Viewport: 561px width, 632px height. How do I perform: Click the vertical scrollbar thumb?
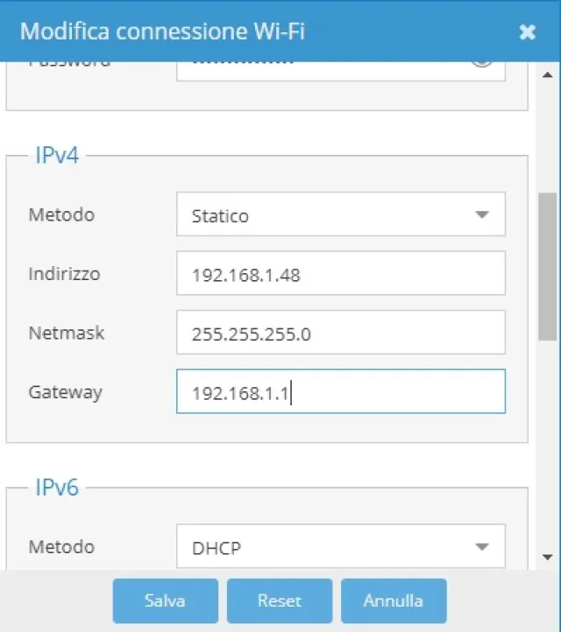tap(547, 266)
